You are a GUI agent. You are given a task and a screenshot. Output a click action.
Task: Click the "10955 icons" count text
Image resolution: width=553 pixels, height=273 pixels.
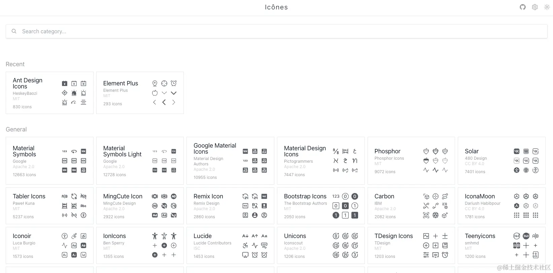(x=205, y=178)
